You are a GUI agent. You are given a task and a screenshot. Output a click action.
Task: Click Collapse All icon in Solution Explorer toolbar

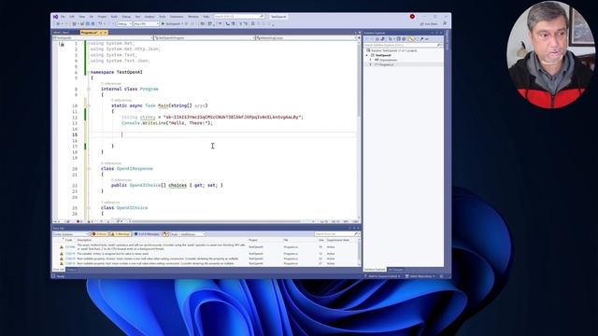(x=398, y=39)
